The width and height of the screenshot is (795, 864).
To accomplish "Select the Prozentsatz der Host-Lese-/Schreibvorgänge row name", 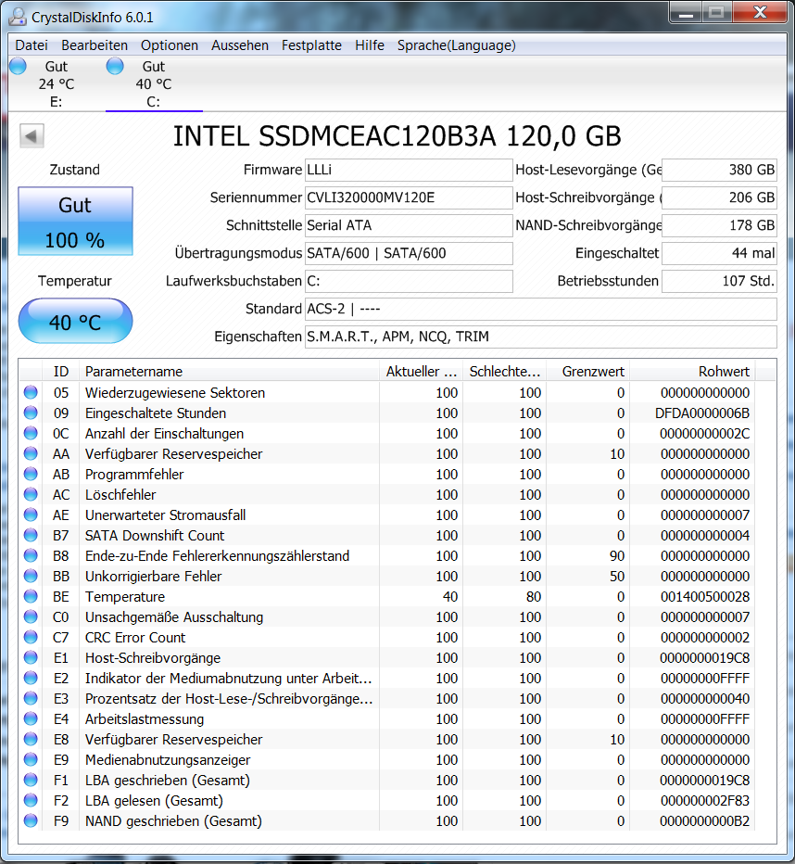I will [x=229, y=699].
